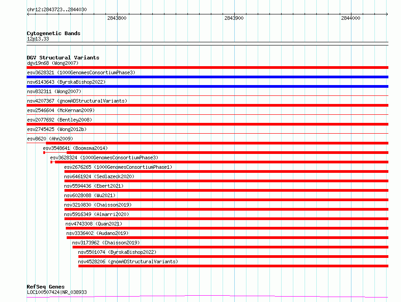This screenshot has height=302, width=401.
Task: Click the blue bar under esv3628321
Action: coord(207,77)
